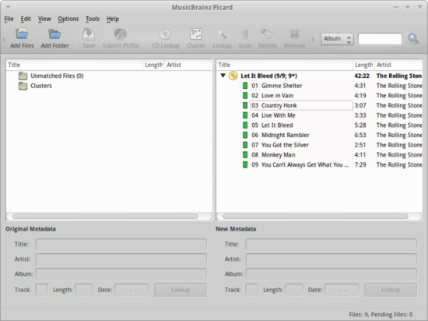This screenshot has width=428, height=321.
Task: Select the 'Unmatched Files (0)' entry
Action: point(57,76)
